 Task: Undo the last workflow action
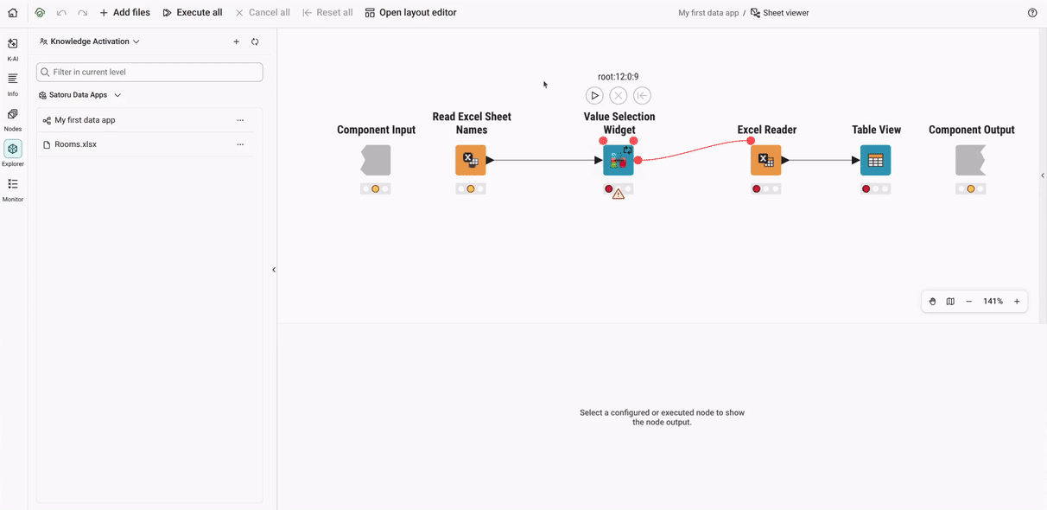[x=61, y=13]
